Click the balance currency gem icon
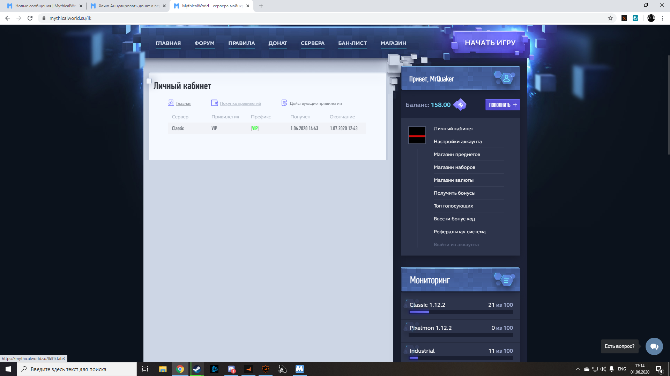Viewport: 670px width, 376px height. pos(460,104)
